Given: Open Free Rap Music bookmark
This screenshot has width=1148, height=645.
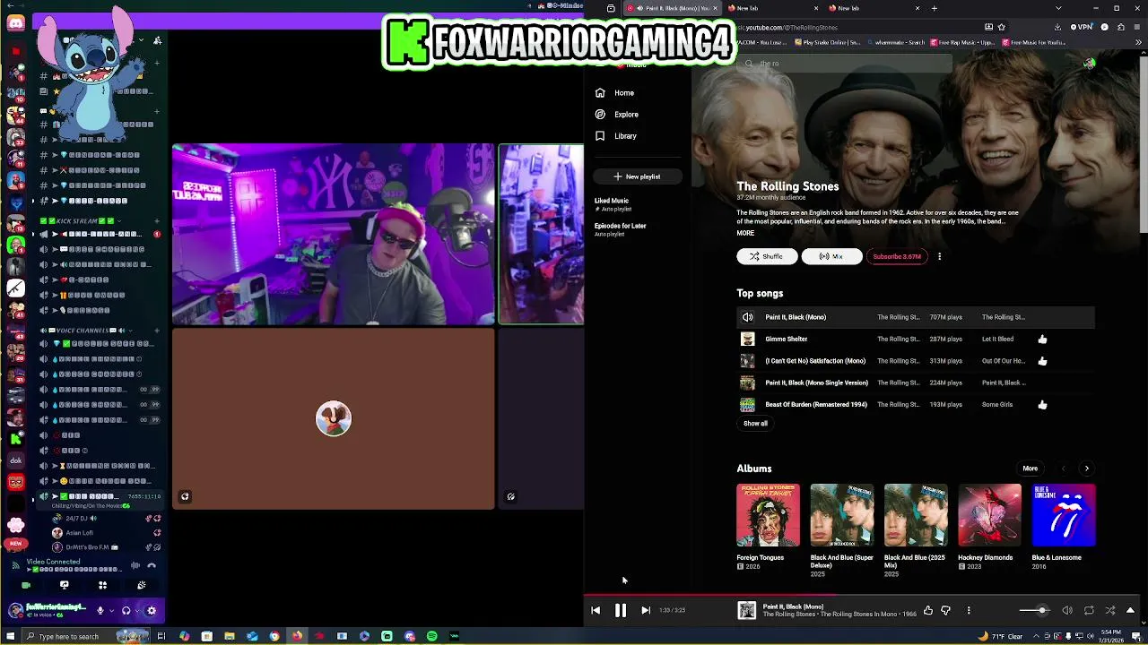Looking at the screenshot, I should click(x=964, y=42).
